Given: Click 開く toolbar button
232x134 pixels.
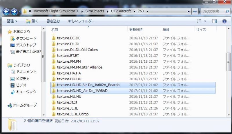Looking at the screenshot, I should tap(32, 21).
